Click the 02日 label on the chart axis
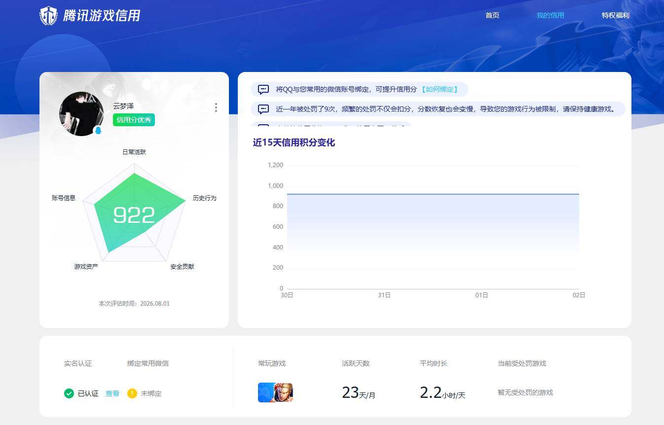Screen dimensions: 664x425 tap(579, 295)
